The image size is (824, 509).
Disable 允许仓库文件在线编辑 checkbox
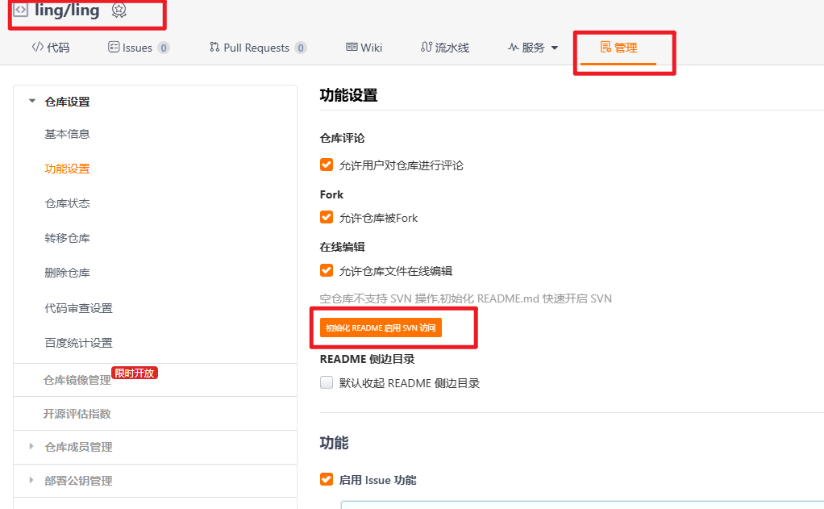coord(327,270)
